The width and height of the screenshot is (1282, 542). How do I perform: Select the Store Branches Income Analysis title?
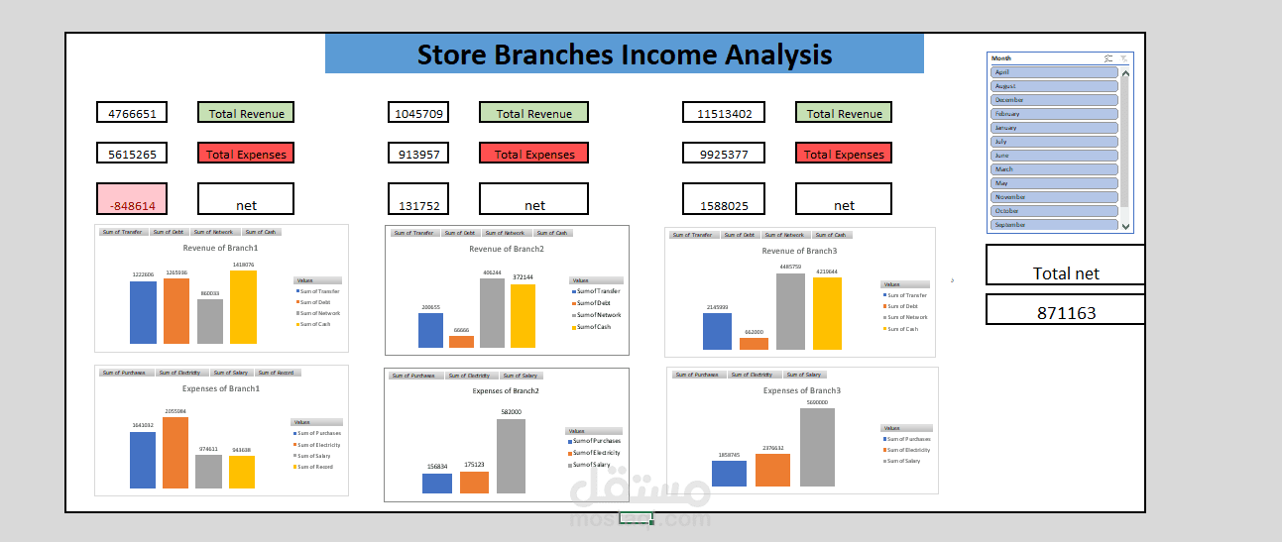point(625,54)
